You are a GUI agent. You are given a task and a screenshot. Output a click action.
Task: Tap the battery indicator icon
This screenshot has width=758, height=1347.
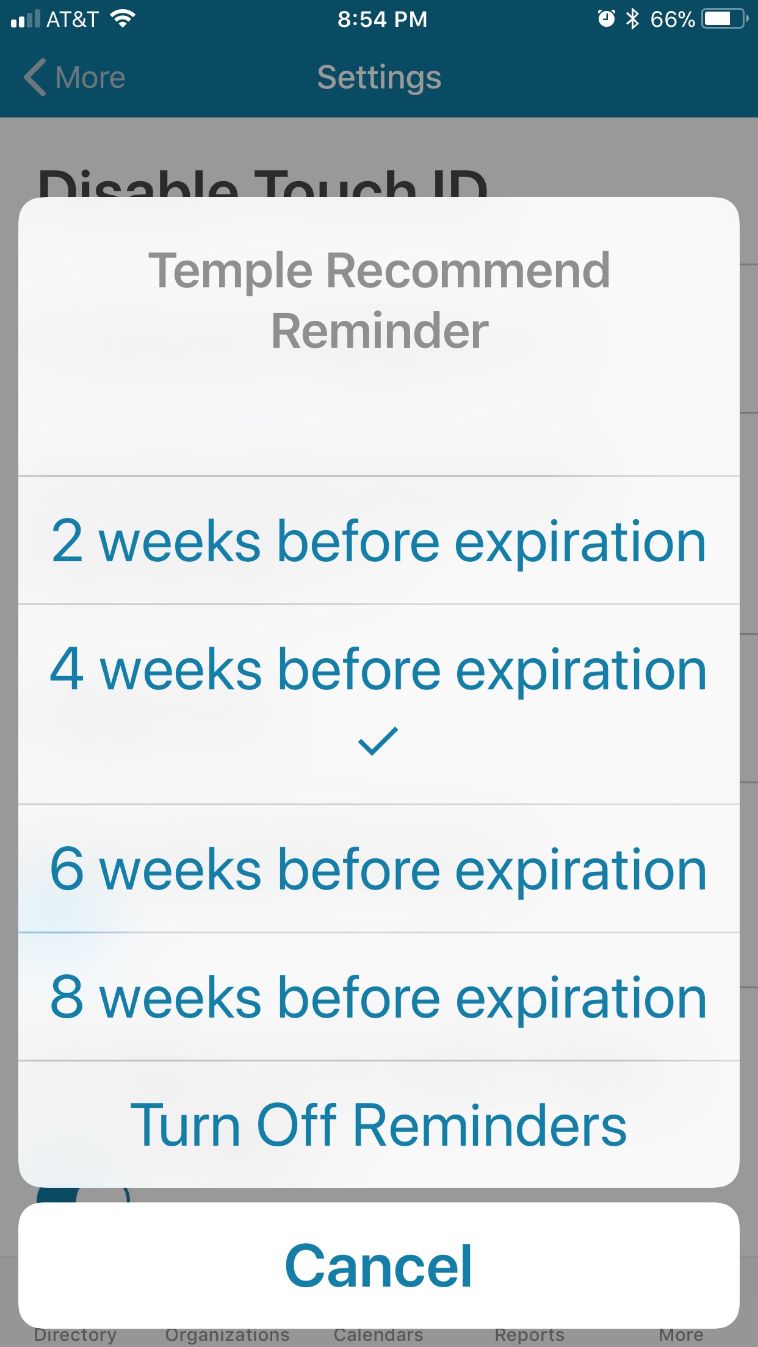[724, 19]
